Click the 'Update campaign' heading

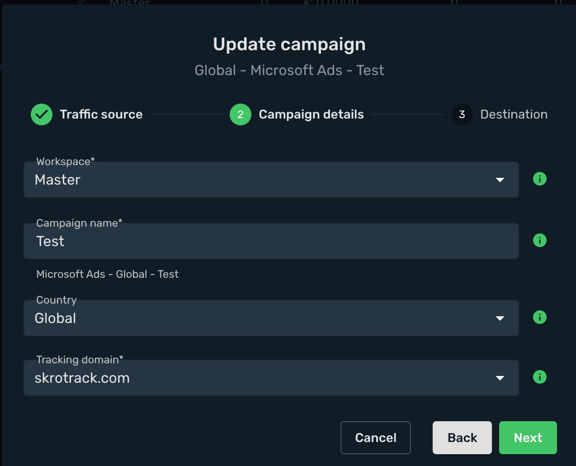[289, 44]
